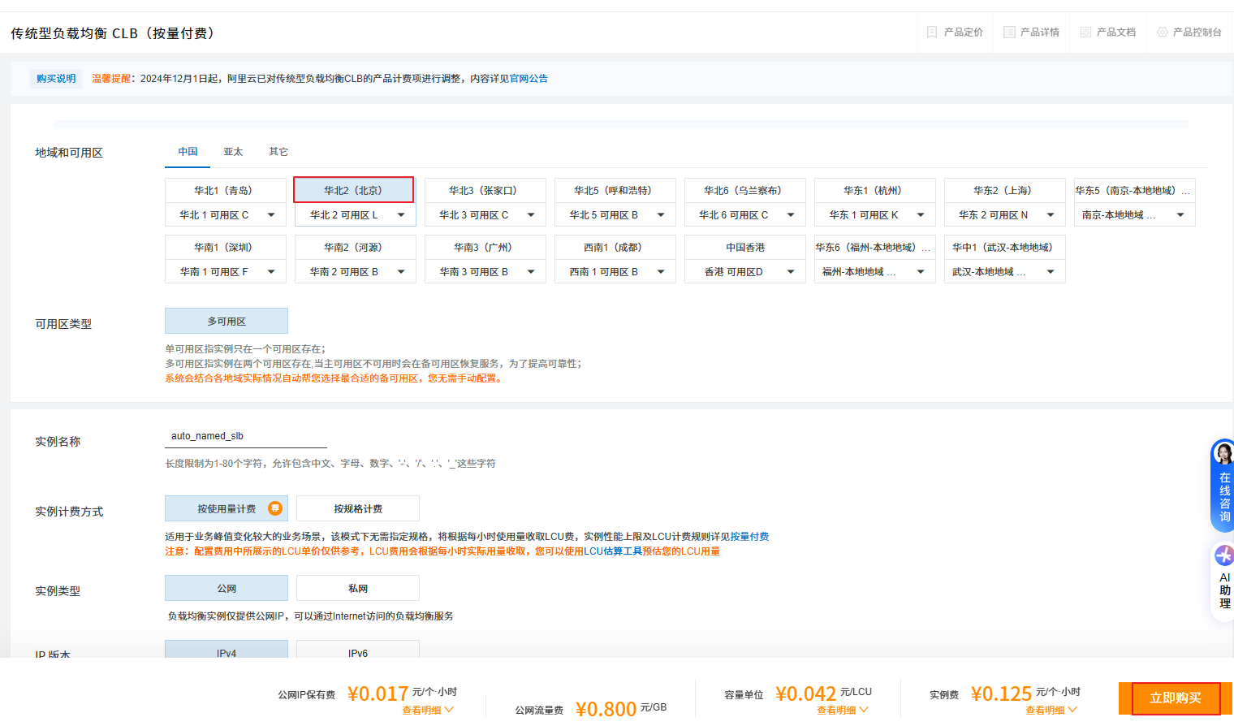The image size is (1234, 726).
Task: Select region 西南1（成都）
Action: pos(615,247)
